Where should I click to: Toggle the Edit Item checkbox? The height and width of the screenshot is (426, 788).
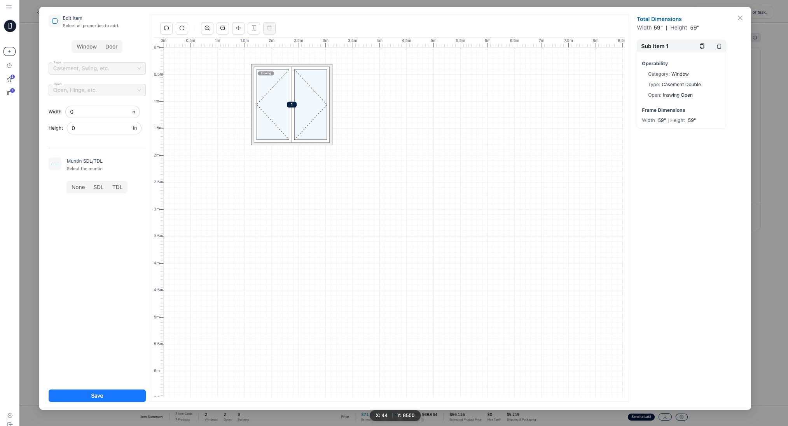[x=55, y=21]
